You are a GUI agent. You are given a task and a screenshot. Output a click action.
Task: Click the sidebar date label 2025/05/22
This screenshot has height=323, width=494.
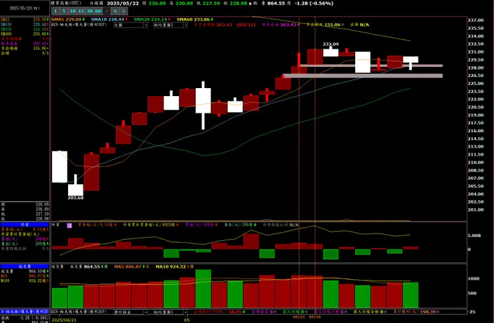pyautogui.click(x=25, y=8)
